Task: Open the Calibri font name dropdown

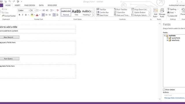Action: (29, 10)
